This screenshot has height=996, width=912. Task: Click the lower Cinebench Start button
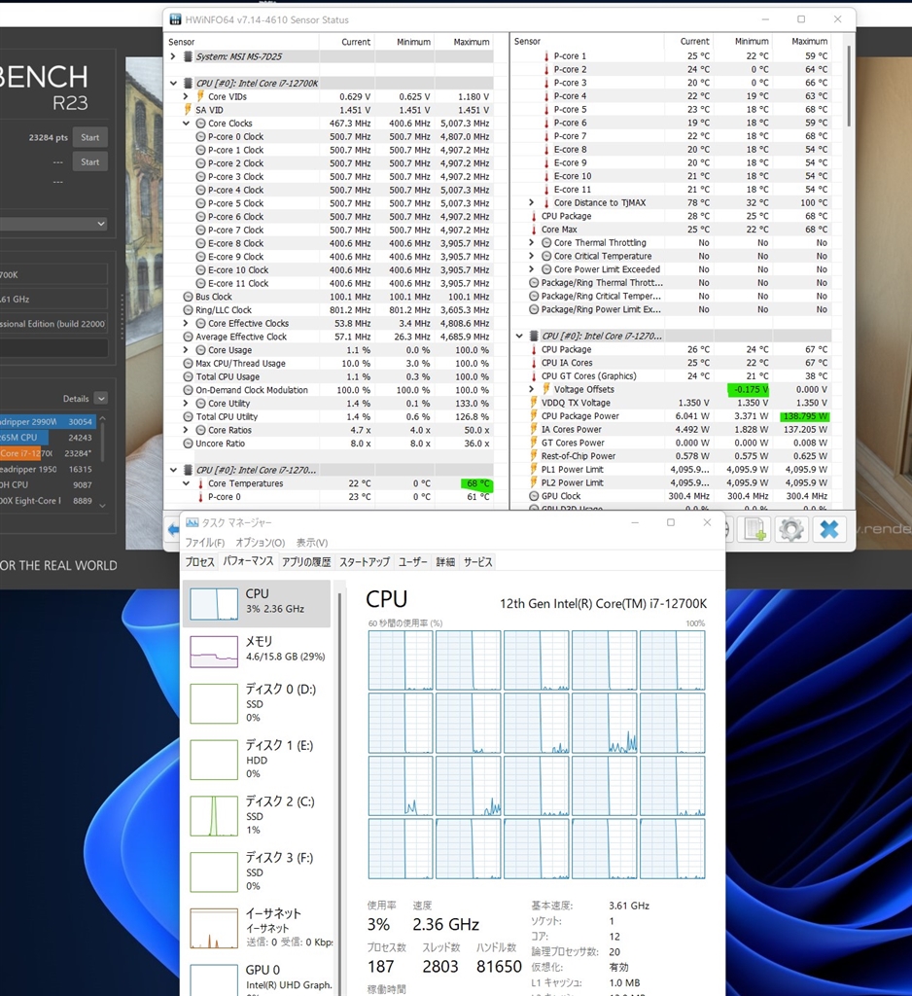[x=90, y=162]
